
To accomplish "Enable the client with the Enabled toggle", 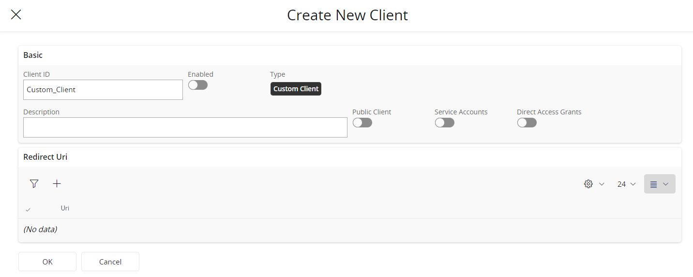I will point(198,85).
